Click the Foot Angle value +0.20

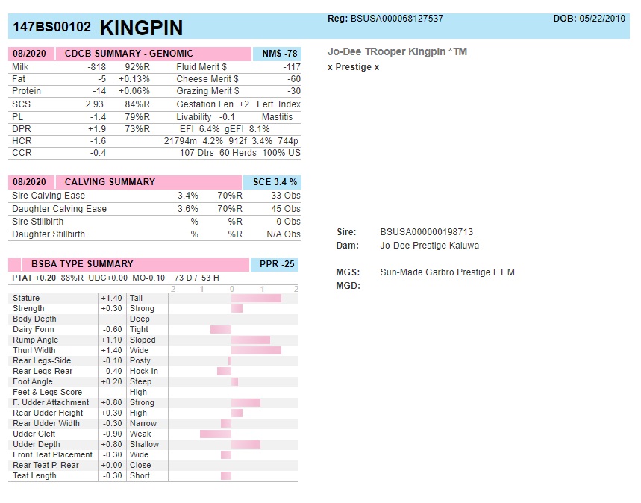tap(111, 381)
